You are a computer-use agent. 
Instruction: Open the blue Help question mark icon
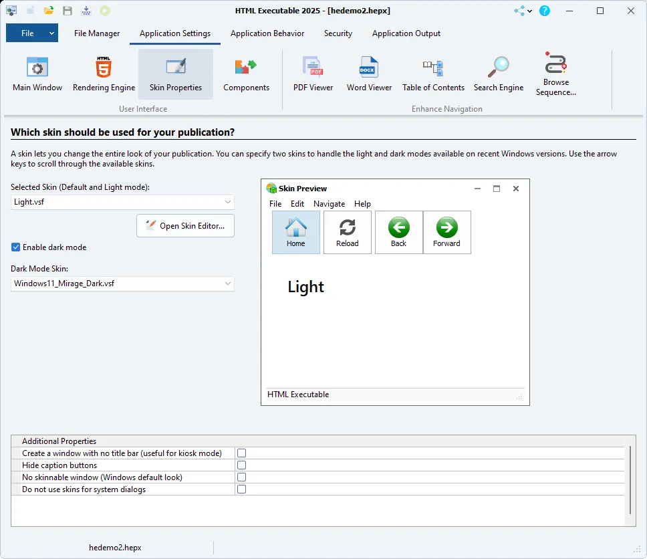click(x=545, y=11)
